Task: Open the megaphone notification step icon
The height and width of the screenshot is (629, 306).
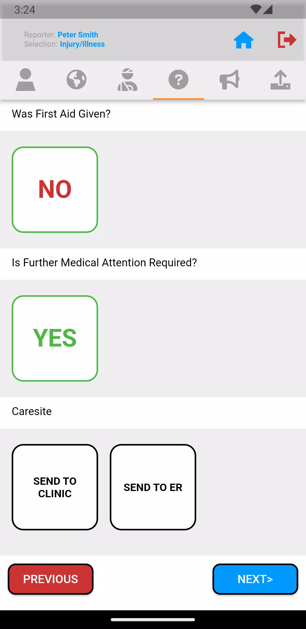Action: (x=229, y=80)
